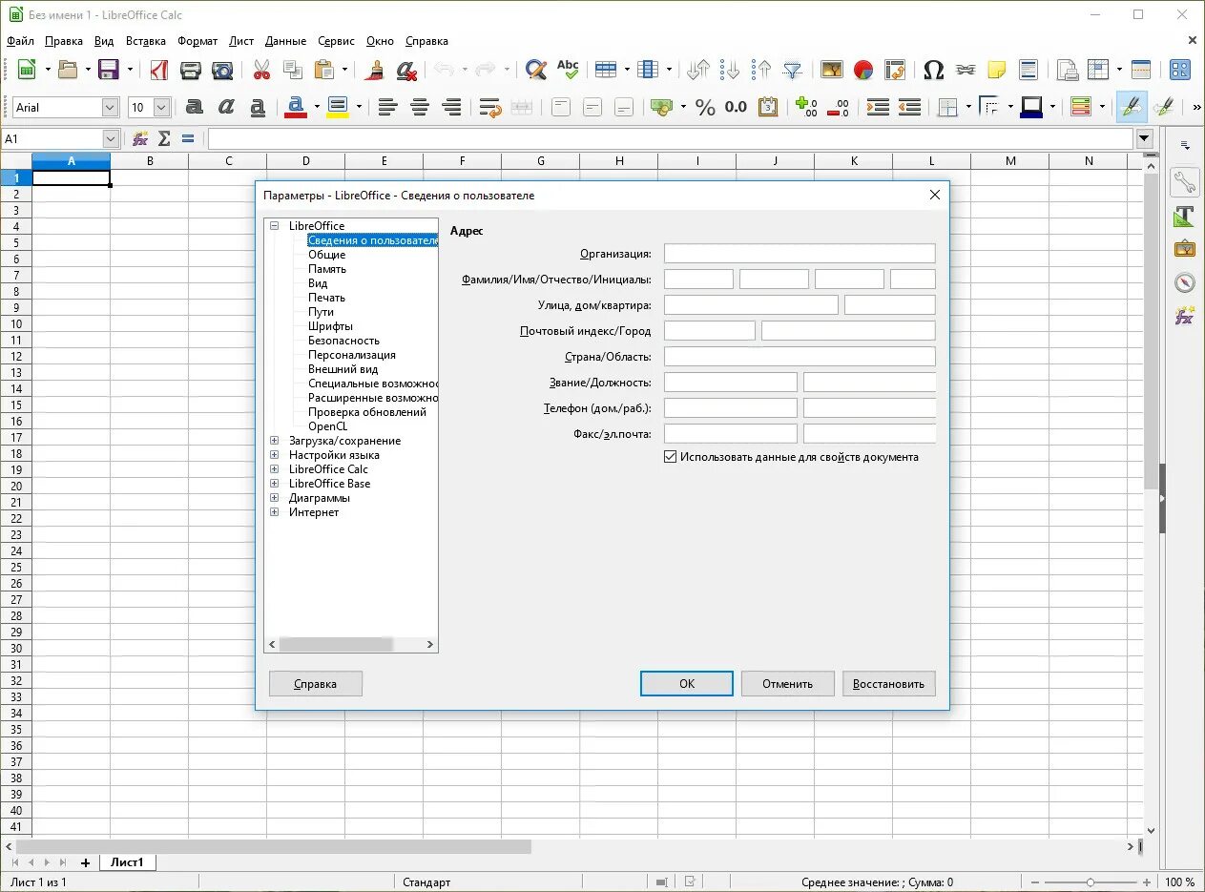Click the Страна/Область input field
The image size is (1205, 892).
coord(800,357)
